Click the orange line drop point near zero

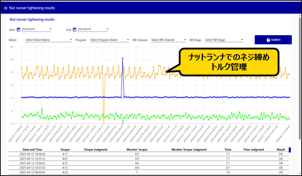click(x=104, y=123)
